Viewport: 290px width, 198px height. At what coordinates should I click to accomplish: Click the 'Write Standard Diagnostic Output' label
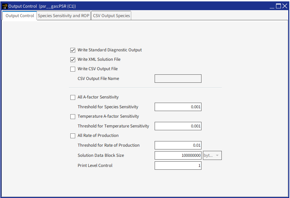tap(110, 50)
